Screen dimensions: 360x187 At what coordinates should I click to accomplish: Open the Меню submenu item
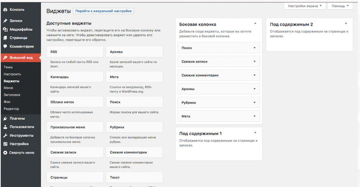(8, 88)
